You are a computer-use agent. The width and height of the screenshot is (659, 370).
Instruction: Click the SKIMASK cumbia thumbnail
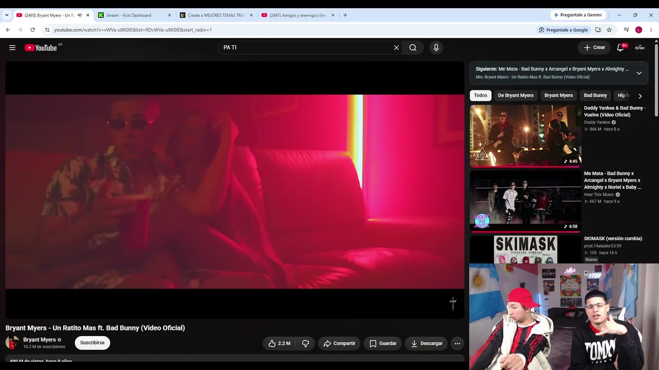(525, 249)
